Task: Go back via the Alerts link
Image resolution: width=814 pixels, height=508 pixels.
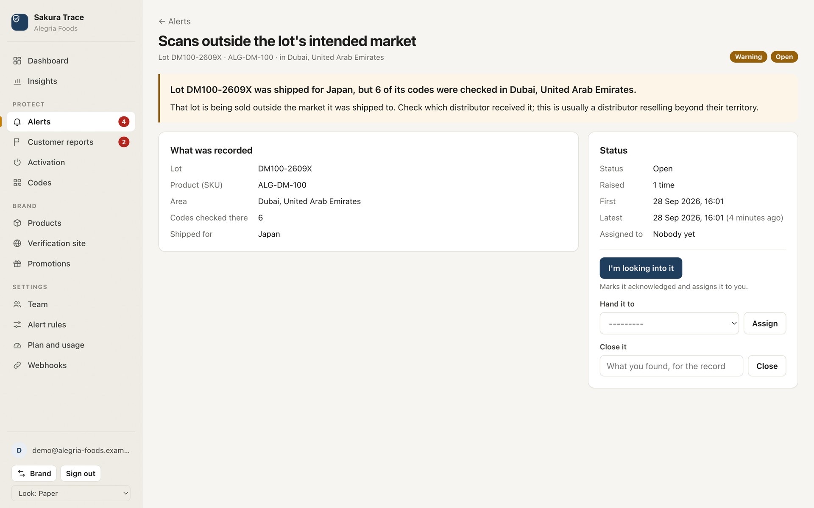Action: [x=174, y=21]
